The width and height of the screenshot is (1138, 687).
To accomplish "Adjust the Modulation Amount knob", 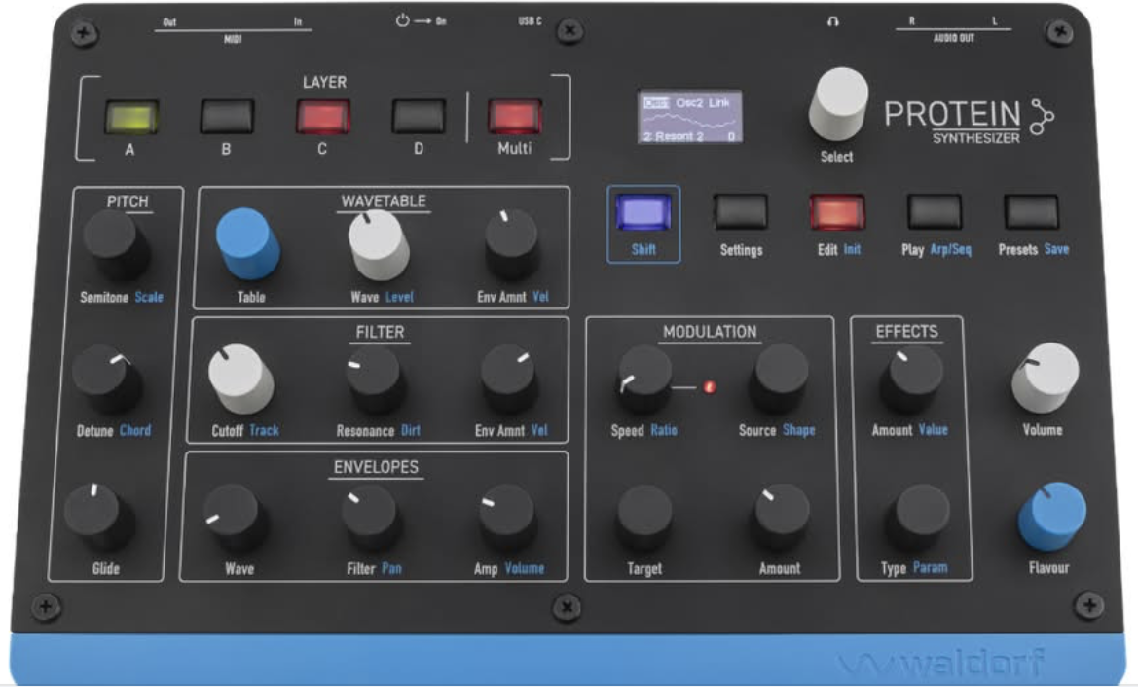I will 780,518.
